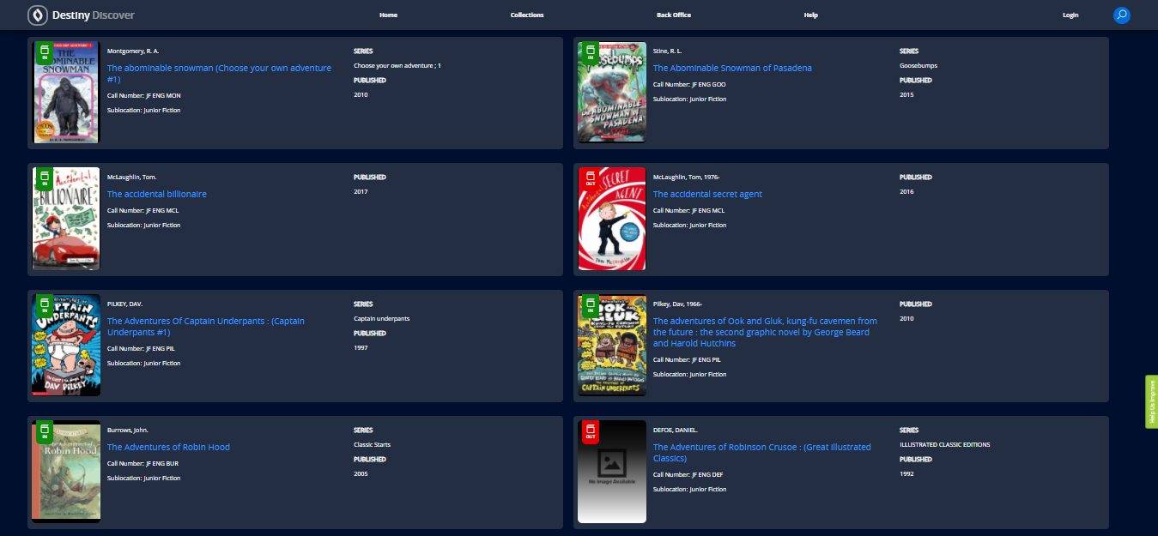Click the Help us improve side tab

tap(1151, 401)
